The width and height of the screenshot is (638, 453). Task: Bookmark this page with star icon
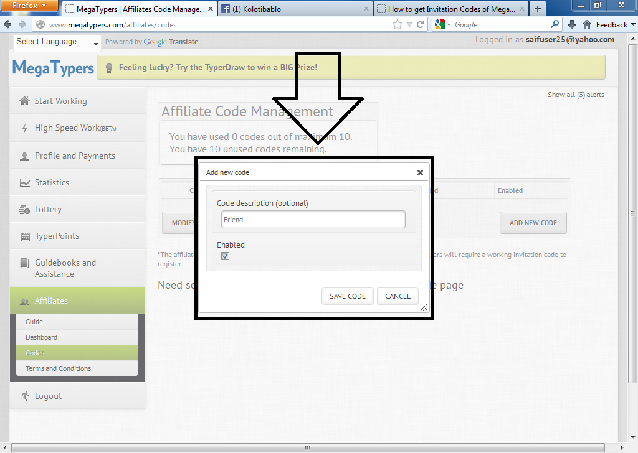click(397, 25)
